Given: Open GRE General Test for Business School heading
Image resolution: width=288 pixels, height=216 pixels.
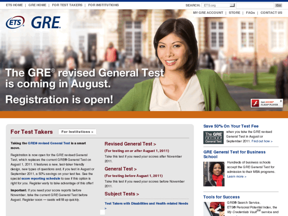Looking at the screenshot, I should coord(235,155).
